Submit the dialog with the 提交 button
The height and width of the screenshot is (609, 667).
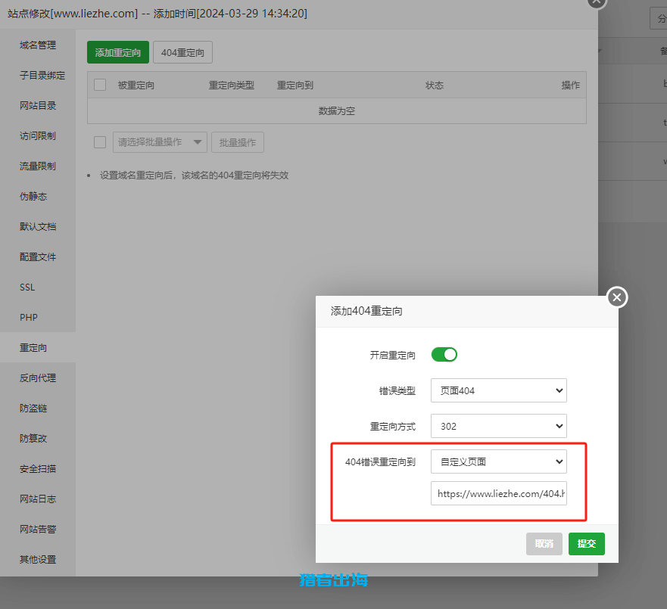(x=586, y=543)
